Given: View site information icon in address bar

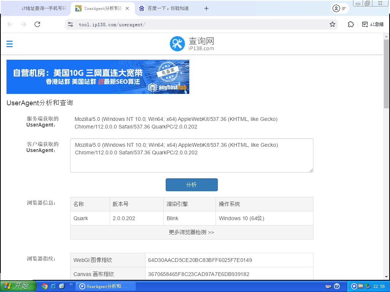Looking at the screenshot, I should click(x=70, y=24).
